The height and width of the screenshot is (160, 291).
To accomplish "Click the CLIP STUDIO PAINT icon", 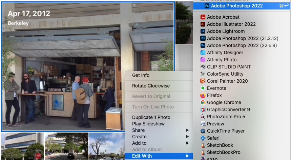I will pos(203,67).
